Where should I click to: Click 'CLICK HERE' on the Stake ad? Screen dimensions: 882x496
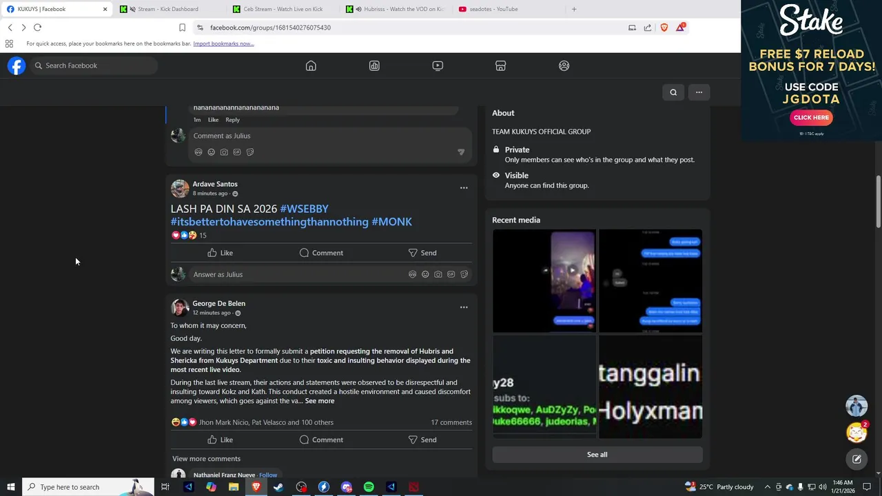point(812,118)
